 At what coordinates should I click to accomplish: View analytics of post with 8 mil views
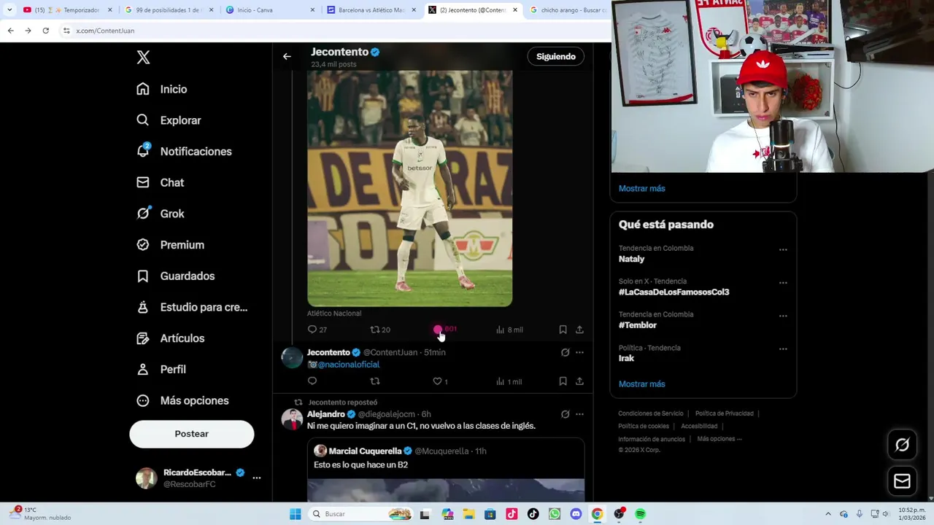pyautogui.click(x=509, y=330)
